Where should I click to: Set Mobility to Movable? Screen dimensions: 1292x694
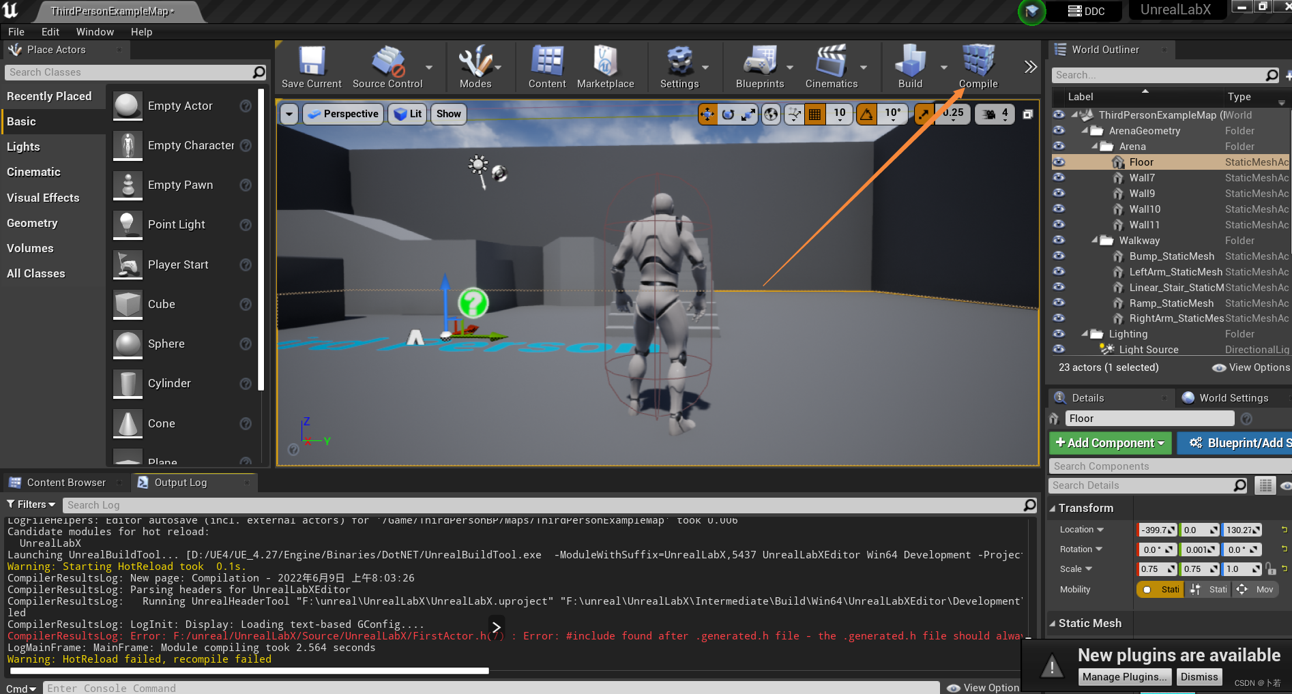coord(1256,590)
